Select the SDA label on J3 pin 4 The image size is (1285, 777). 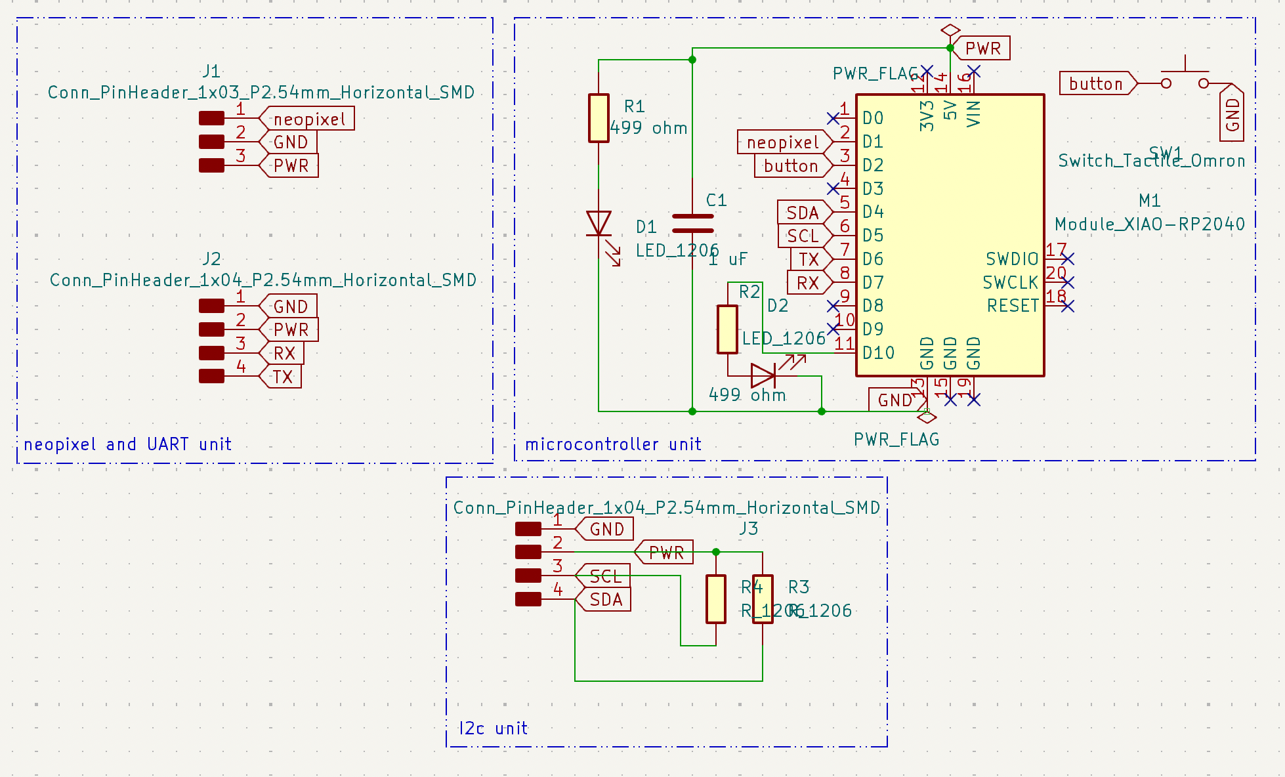pos(603,599)
